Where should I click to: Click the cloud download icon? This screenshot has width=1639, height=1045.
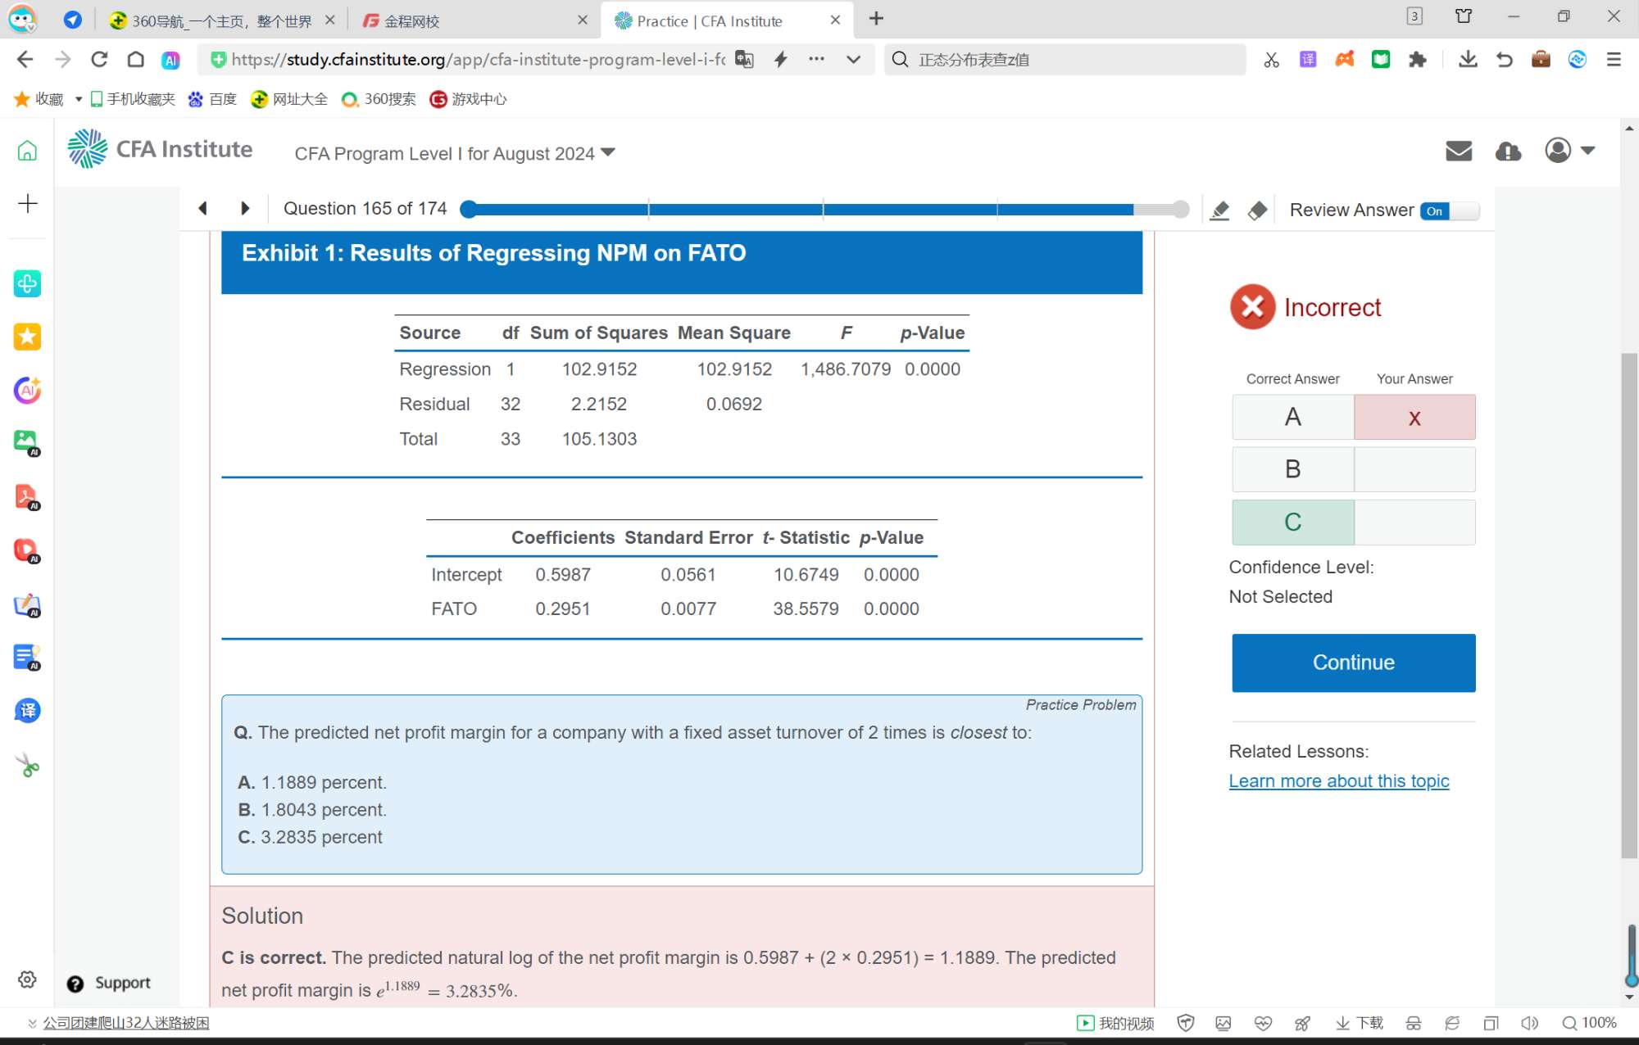pos(1508,151)
